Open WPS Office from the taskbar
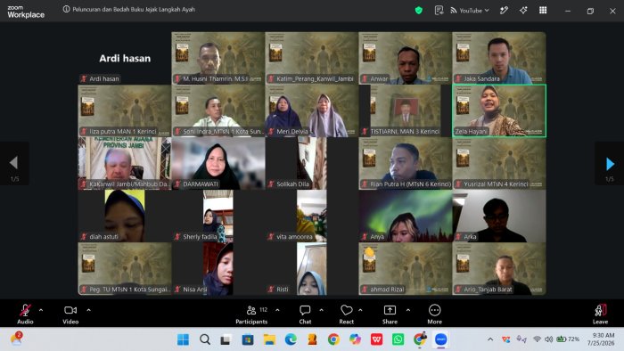The height and width of the screenshot is (351, 624). tap(376, 339)
